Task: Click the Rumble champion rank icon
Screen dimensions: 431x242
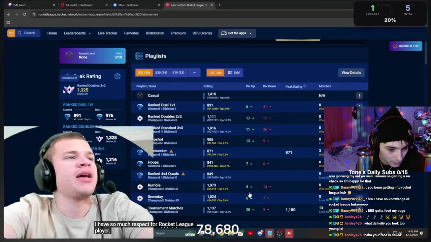Action: click(x=140, y=187)
